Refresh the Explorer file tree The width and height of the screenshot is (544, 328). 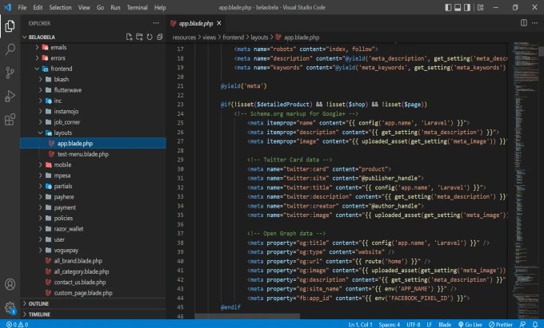coord(149,37)
